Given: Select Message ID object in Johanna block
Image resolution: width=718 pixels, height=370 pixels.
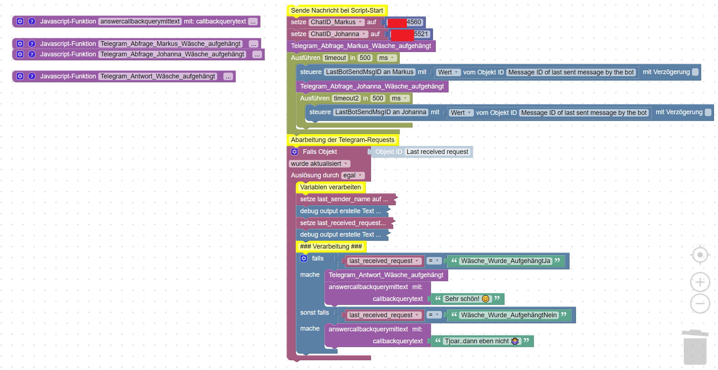Looking at the screenshot, I should 584,113.
